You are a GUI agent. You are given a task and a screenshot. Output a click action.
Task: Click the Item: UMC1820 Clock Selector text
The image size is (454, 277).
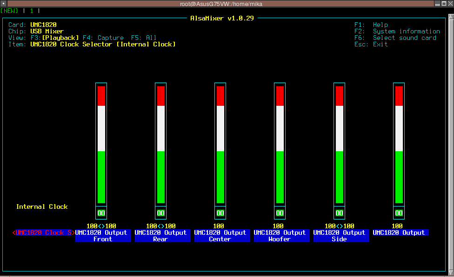click(92, 44)
